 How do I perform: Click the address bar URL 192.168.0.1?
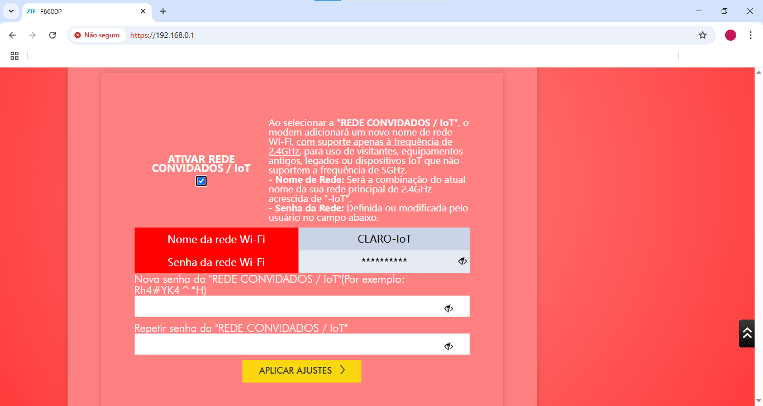pyautogui.click(x=175, y=35)
